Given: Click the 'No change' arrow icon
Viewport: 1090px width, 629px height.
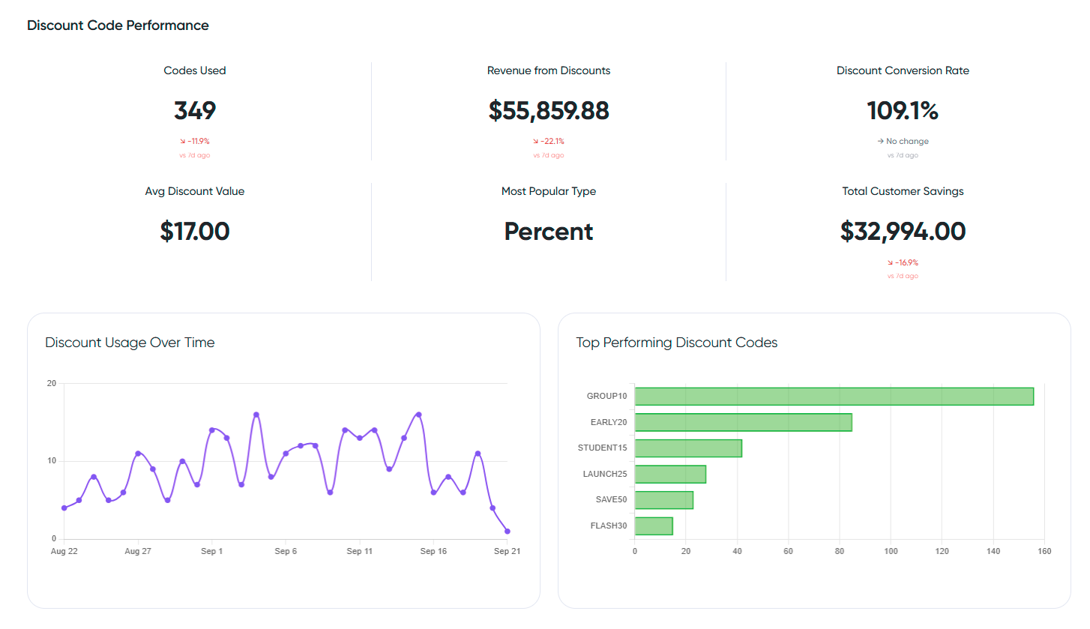Looking at the screenshot, I should click(x=879, y=141).
